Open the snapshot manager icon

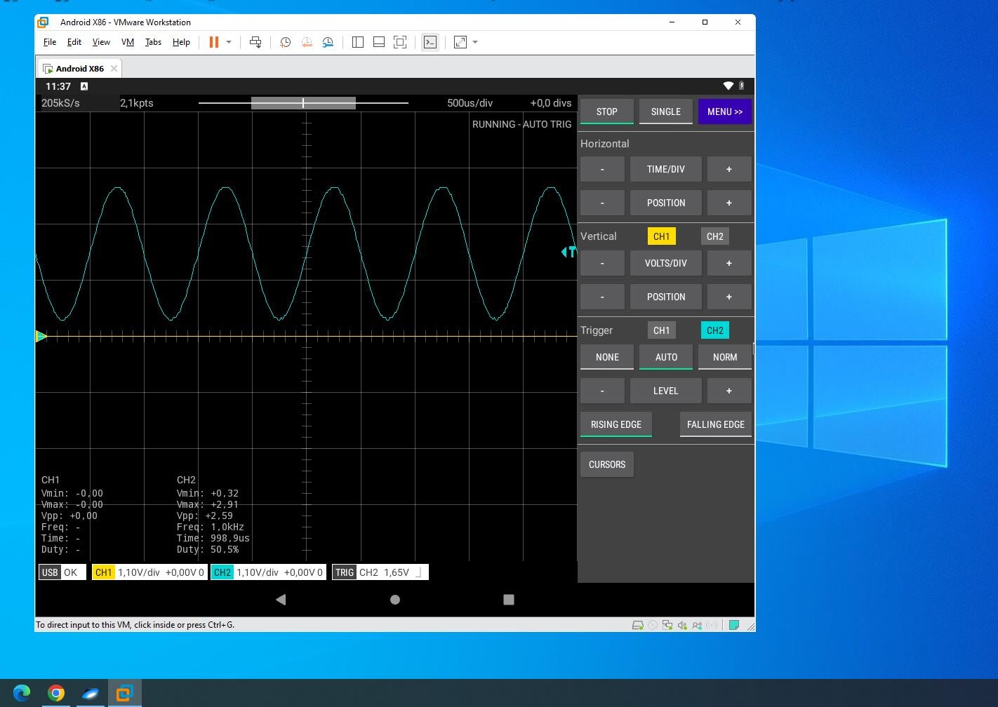[328, 42]
